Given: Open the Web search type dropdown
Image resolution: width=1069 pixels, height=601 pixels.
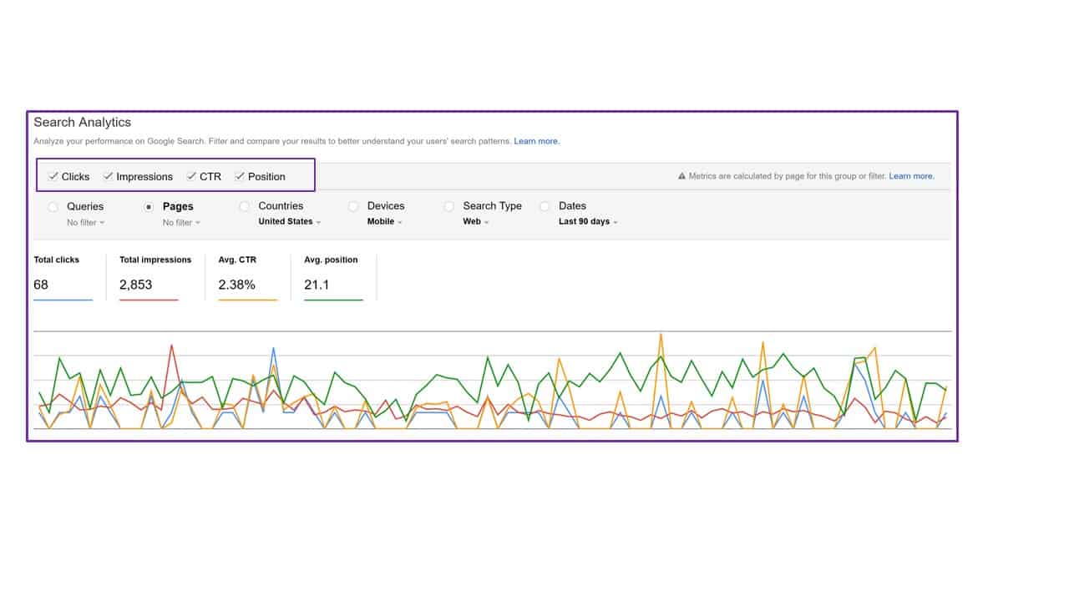Looking at the screenshot, I should [x=476, y=222].
